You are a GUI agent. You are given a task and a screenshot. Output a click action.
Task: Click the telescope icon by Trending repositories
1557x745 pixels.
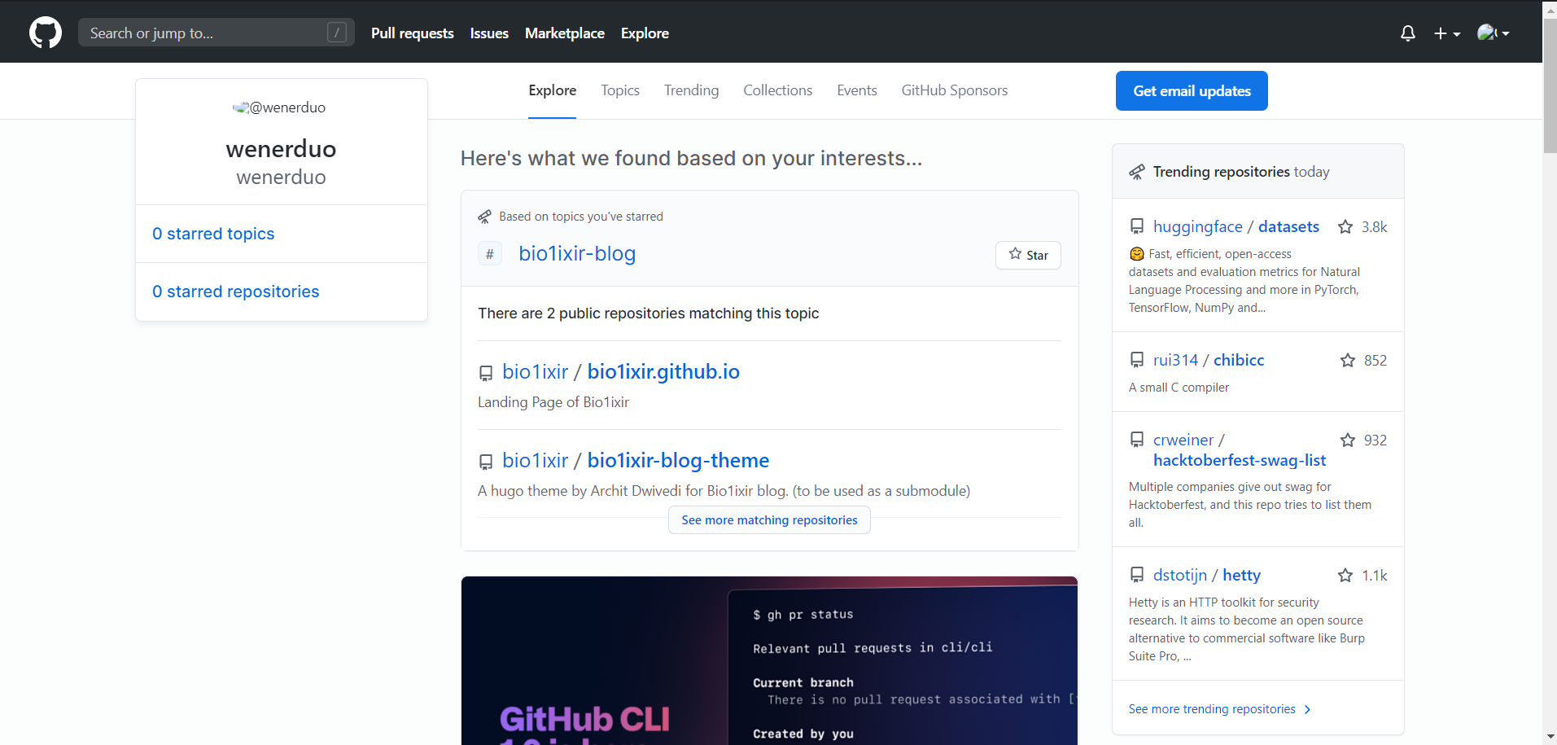[x=1137, y=172]
